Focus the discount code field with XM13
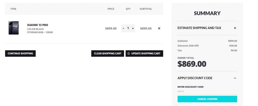Image resolution: width=258 pixels, height=106 pixels. (x=207, y=91)
